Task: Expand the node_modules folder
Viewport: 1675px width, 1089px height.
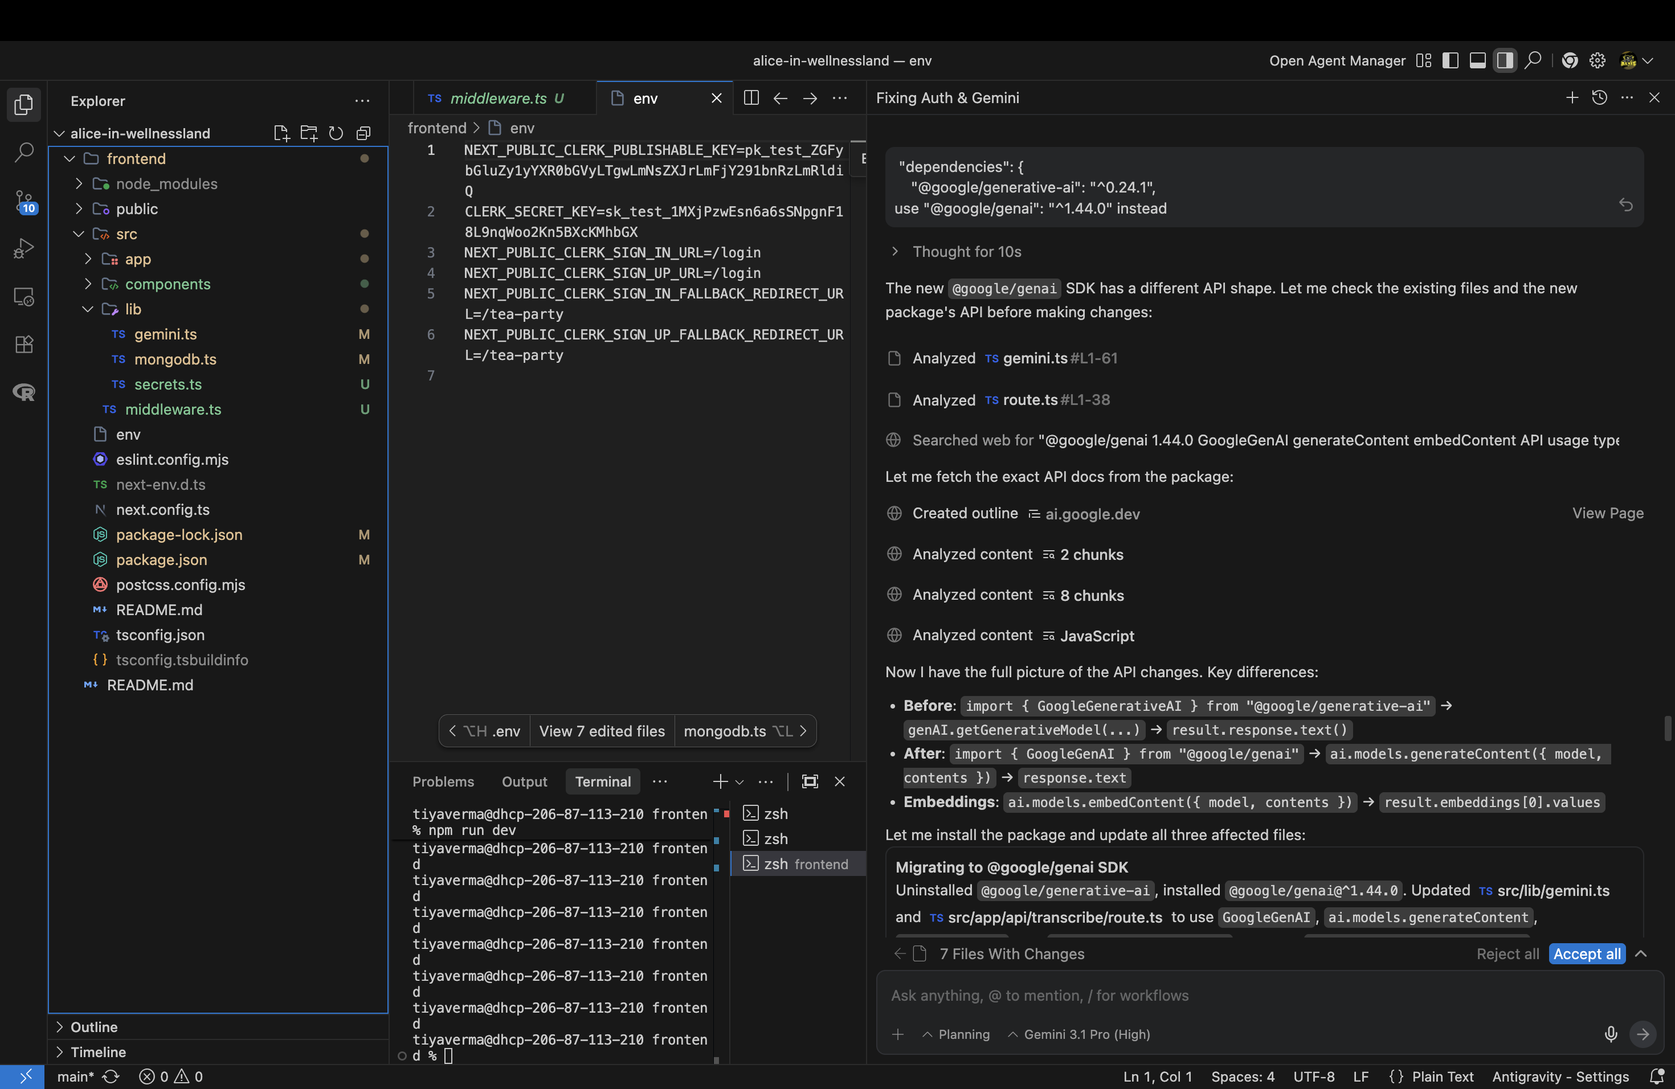Action: (x=166, y=185)
